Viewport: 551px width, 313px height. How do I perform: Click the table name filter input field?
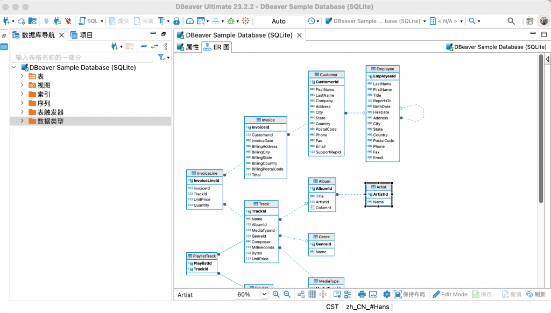coord(81,58)
